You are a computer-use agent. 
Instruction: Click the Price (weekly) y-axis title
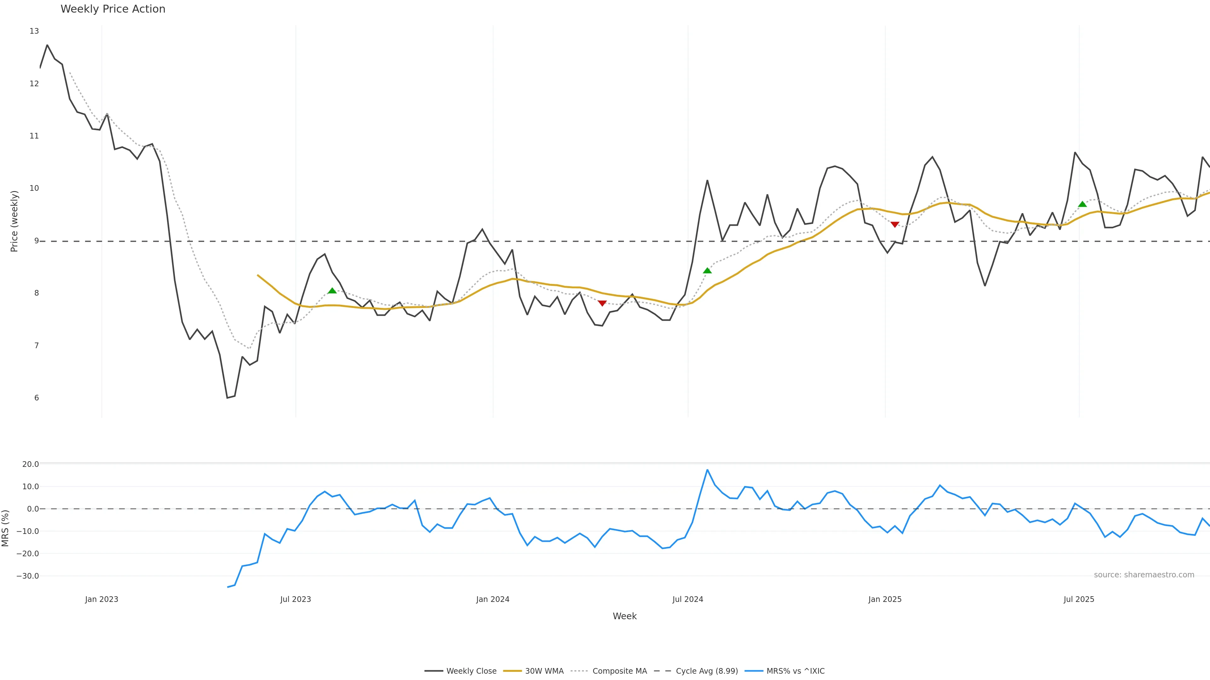tap(14, 221)
